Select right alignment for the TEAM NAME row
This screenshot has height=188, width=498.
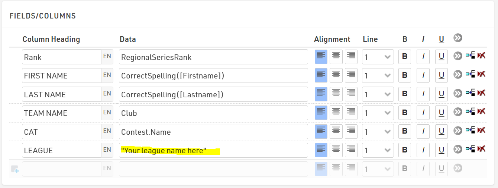pos(351,113)
